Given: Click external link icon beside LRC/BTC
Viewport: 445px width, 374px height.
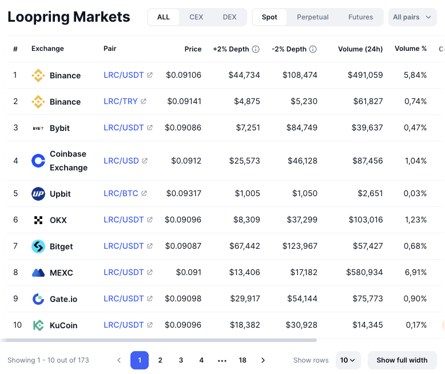Looking at the screenshot, I should tap(144, 193).
